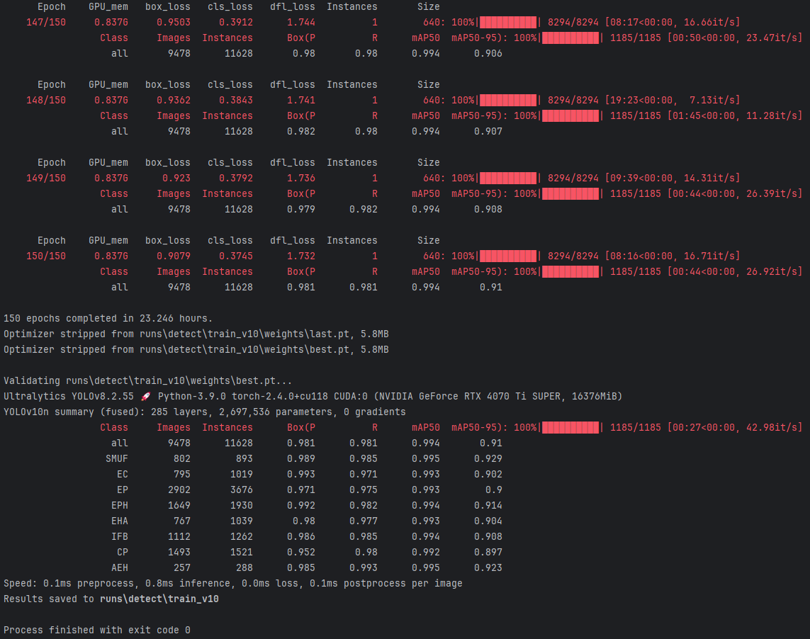Click the rocket emoji after Ultralytics YOLOv8.2.55
This screenshot has height=639, width=810.
[147, 396]
